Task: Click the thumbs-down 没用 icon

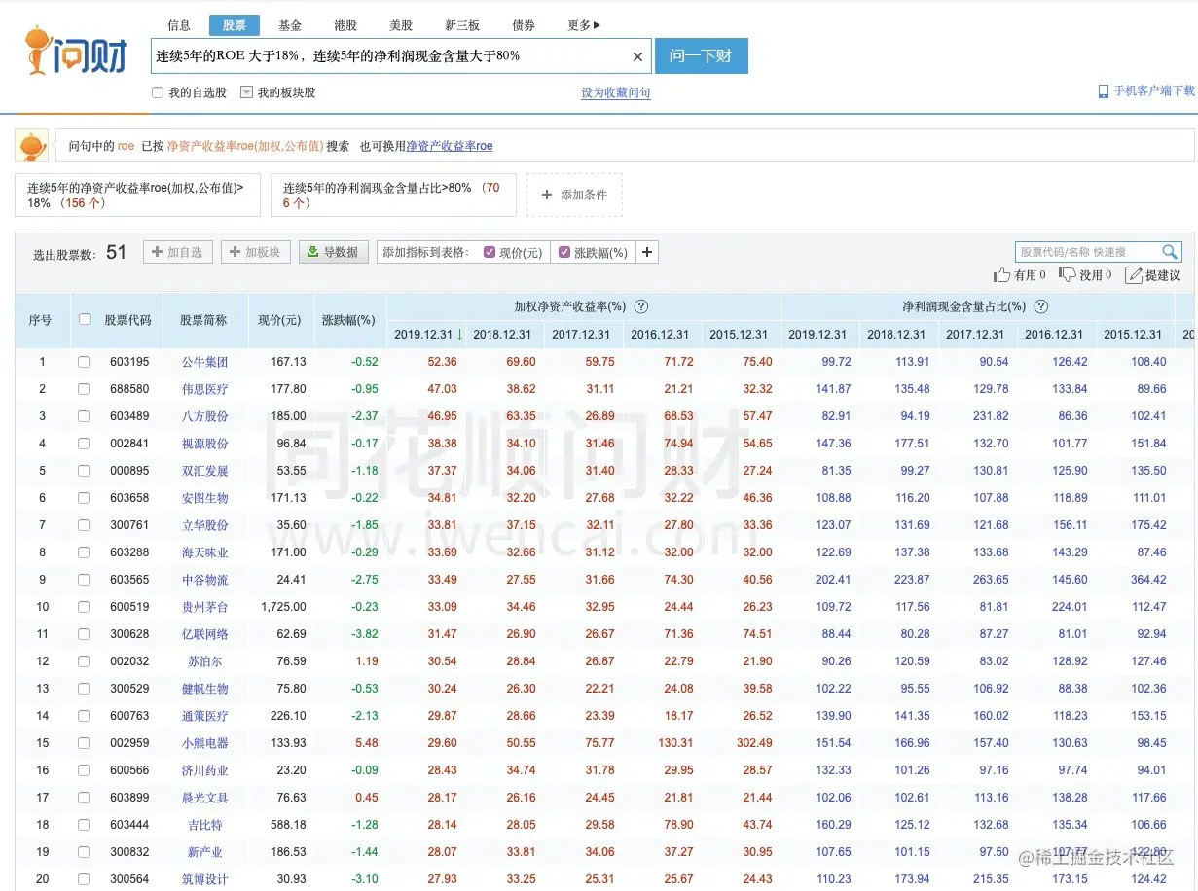Action: tap(1067, 275)
